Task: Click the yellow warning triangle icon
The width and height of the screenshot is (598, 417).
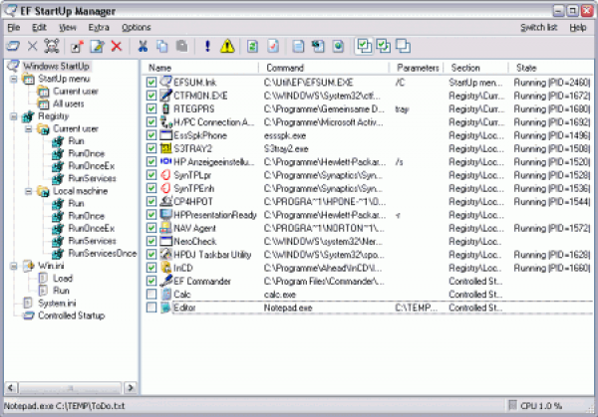Action: (227, 47)
